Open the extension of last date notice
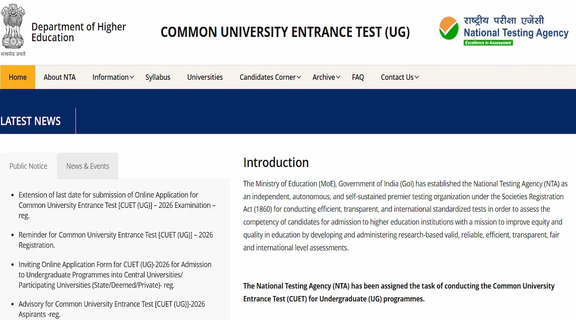The height and width of the screenshot is (320, 576). point(108,205)
